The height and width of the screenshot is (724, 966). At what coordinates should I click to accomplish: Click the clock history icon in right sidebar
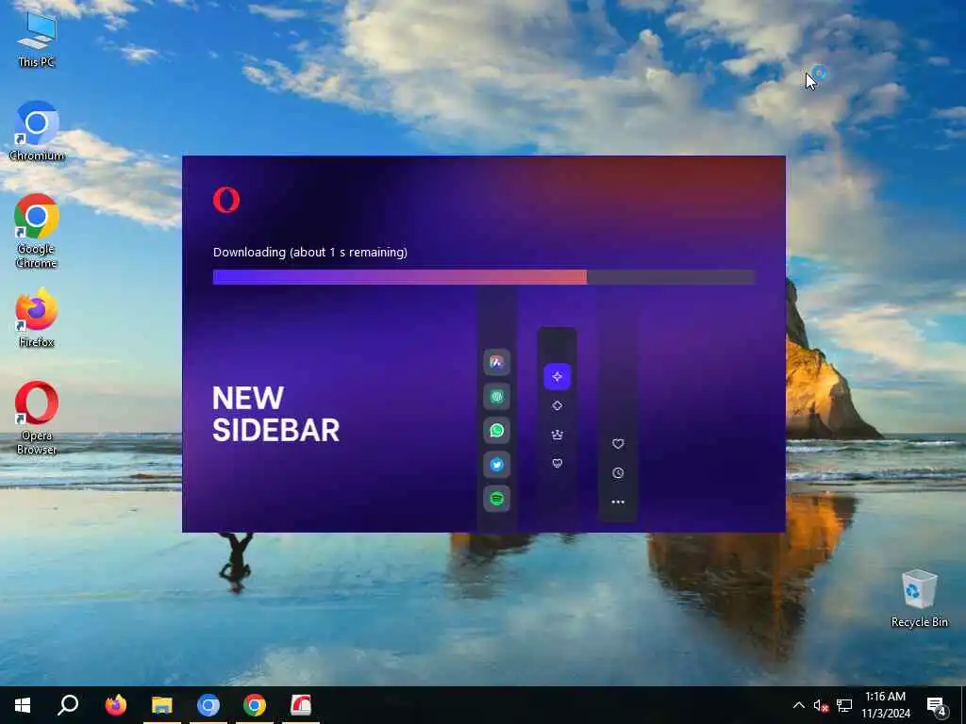click(x=618, y=473)
